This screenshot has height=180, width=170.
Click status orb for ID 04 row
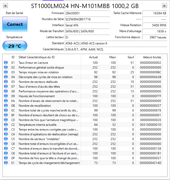pos(6,77)
